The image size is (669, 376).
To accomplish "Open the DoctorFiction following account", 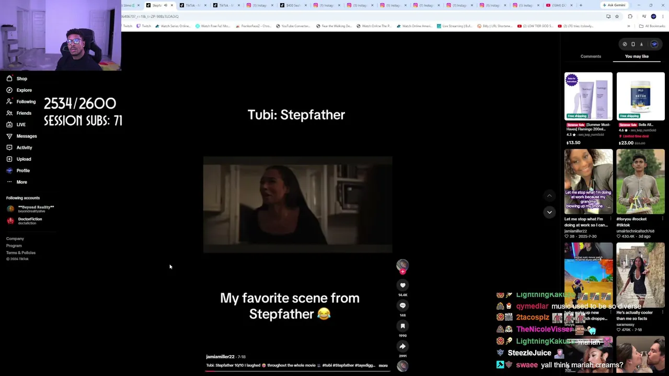I will (x=24, y=221).
